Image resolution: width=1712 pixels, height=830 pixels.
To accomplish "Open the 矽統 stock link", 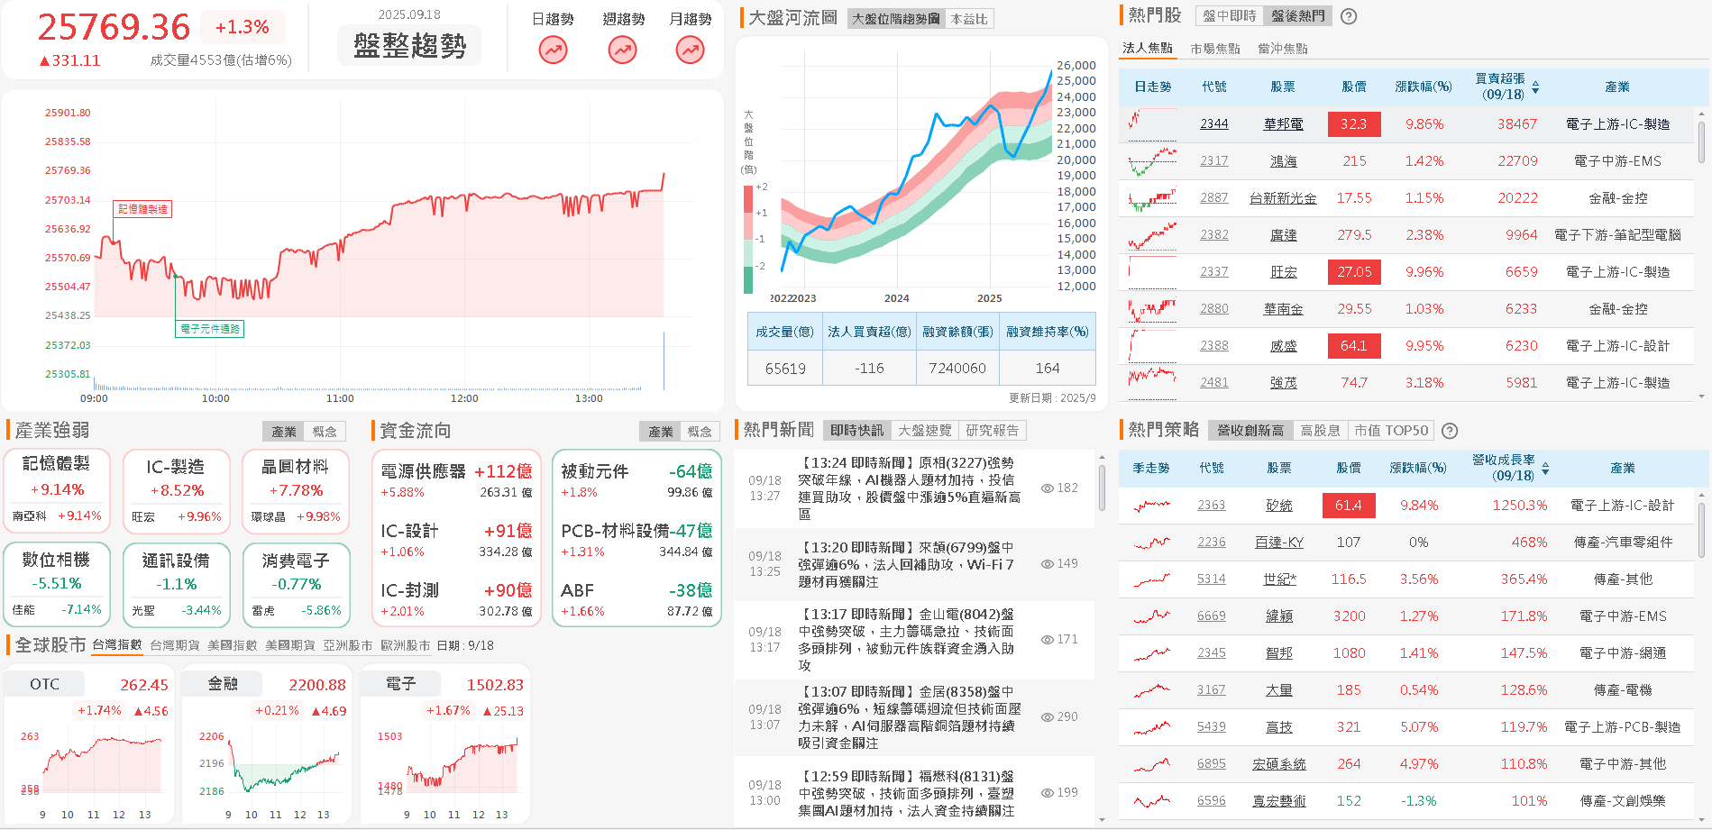I will pyautogui.click(x=1278, y=505).
